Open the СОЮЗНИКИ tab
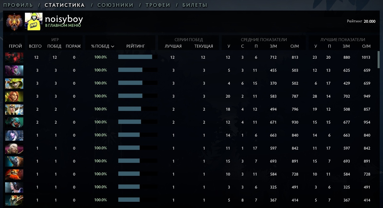This screenshot has height=208, width=383. [x=115, y=5]
